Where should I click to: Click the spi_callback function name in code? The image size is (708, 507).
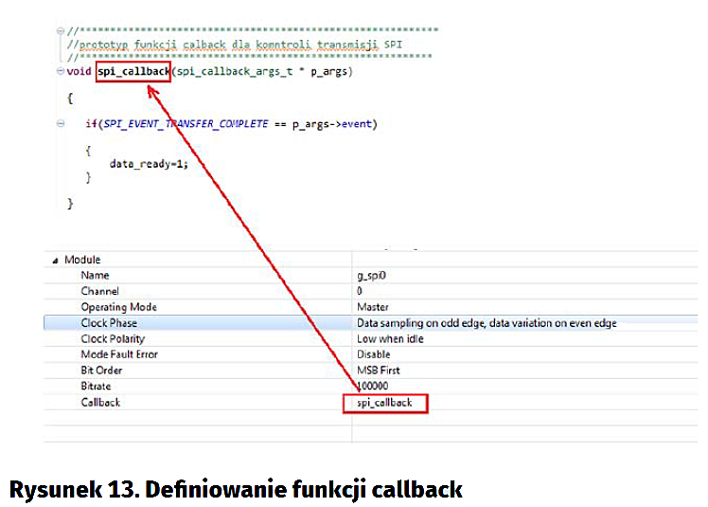[133, 72]
